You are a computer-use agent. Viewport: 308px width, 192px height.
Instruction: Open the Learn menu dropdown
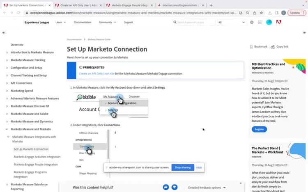click(60, 23)
